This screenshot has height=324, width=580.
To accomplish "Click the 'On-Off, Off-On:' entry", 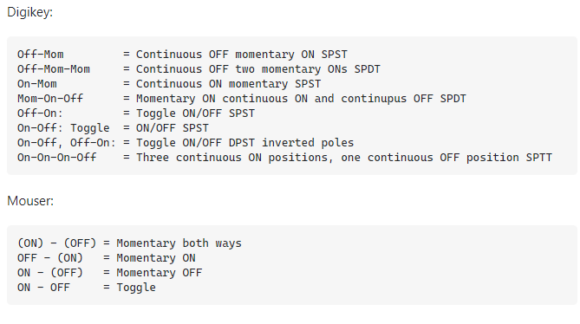I will 67,143.
